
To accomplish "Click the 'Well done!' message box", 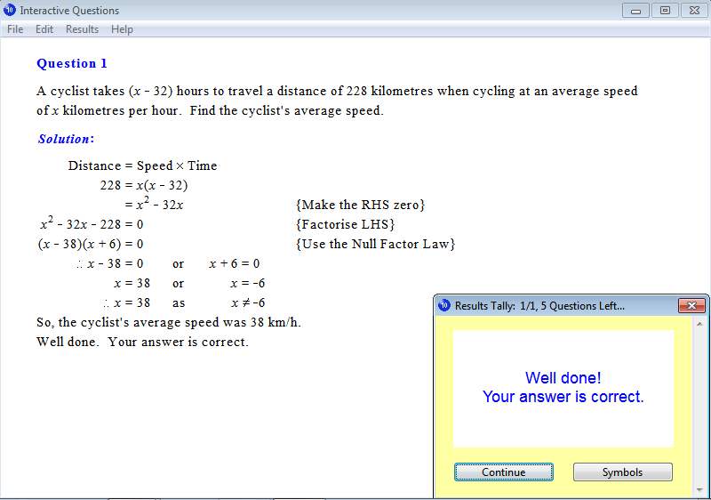I will pyautogui.click(x=563, y=388).
